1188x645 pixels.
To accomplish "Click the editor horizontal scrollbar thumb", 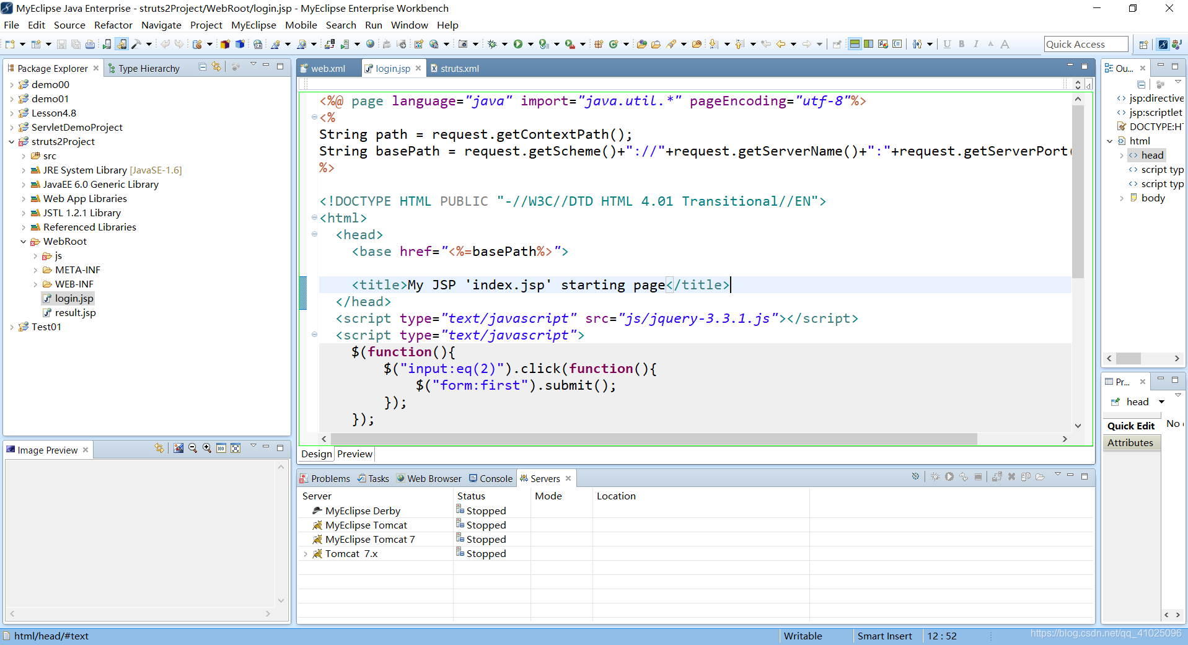I will [x=654, y=439].
